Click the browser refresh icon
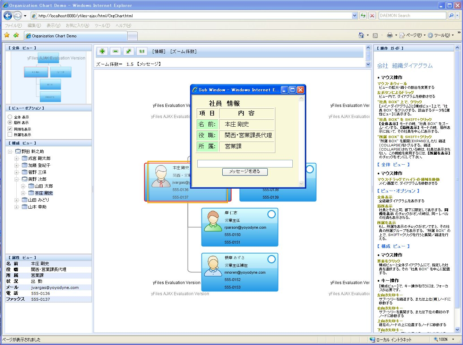This screenshot has height=345, width=463. tap(363, 16)
